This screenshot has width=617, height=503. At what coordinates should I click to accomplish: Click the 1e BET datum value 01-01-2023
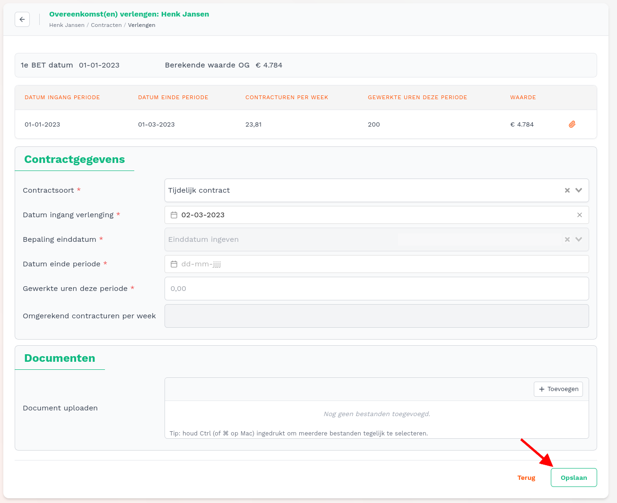coord(99,65)
